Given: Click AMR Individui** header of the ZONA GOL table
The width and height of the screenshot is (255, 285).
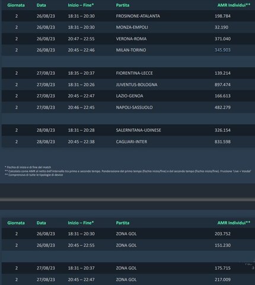Looking at the screenshot, I should click(234, 223).
